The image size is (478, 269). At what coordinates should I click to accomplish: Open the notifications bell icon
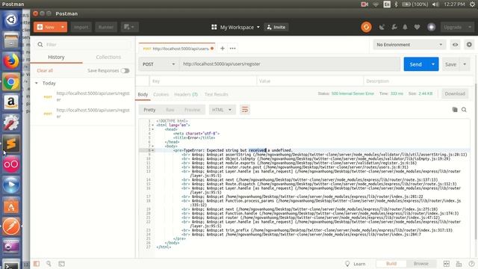click(x=405, y=27)
